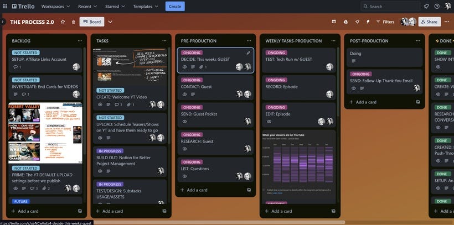Click board member avatars beside Share
This screenshot has width=454, height=225.
coord(408,22)
